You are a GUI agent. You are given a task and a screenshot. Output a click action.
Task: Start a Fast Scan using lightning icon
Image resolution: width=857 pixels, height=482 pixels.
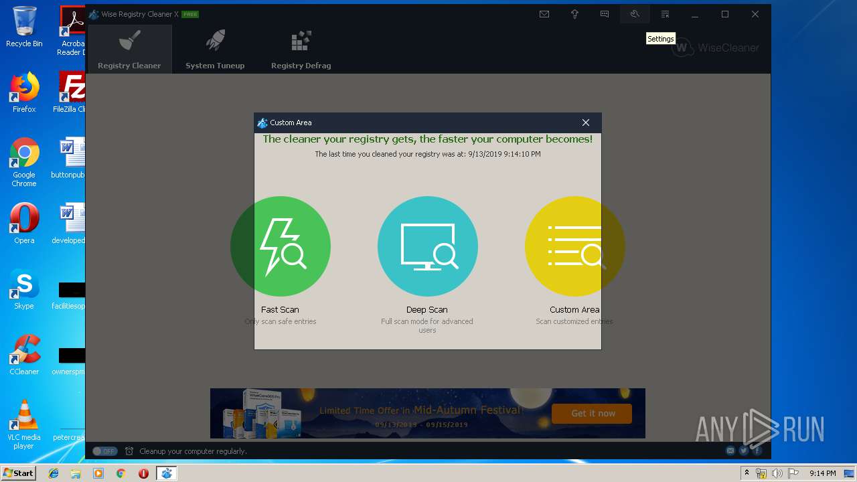point(281,246)
